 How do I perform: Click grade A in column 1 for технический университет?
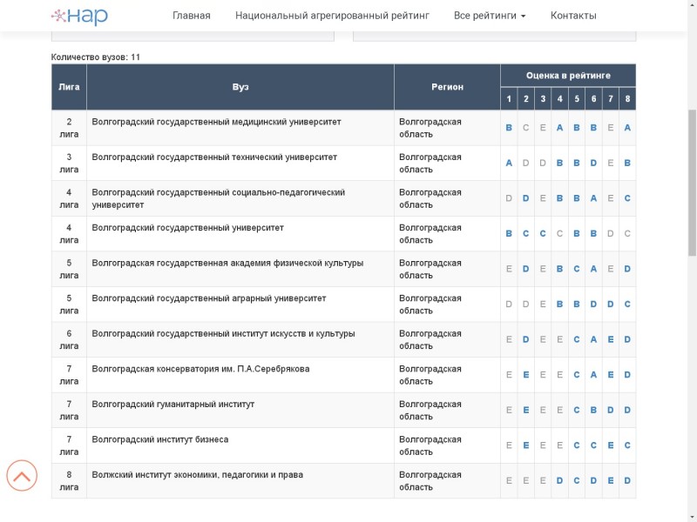[x=509, y=164]
